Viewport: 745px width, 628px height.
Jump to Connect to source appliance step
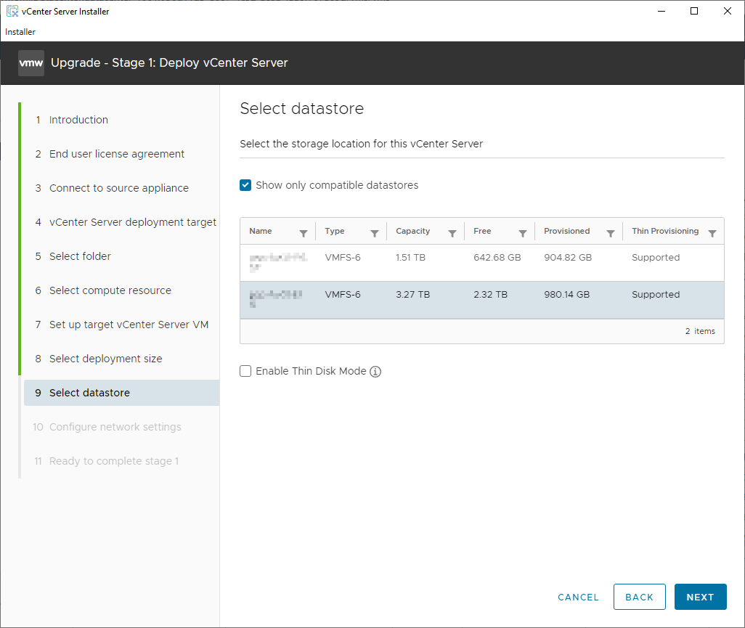(x=118, y=188)
